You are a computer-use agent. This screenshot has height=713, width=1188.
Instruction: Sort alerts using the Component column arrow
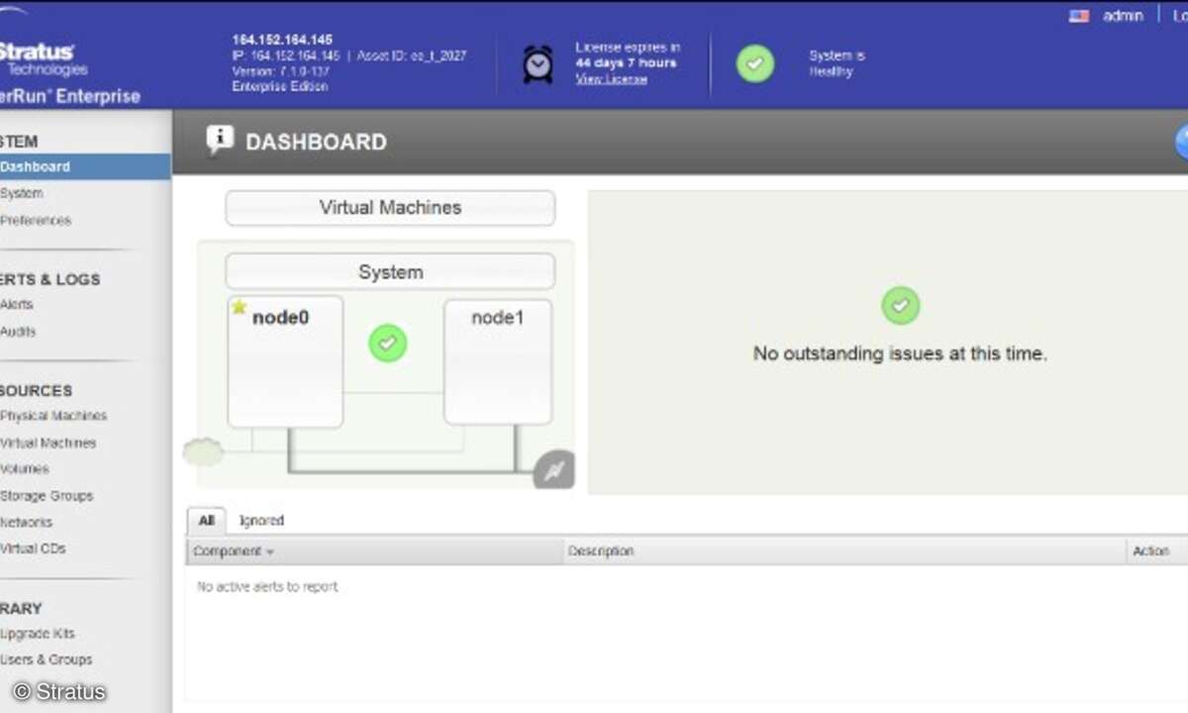coord(269,552)
